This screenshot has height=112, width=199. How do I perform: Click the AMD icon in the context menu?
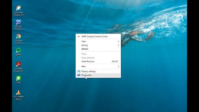point(79,36)
